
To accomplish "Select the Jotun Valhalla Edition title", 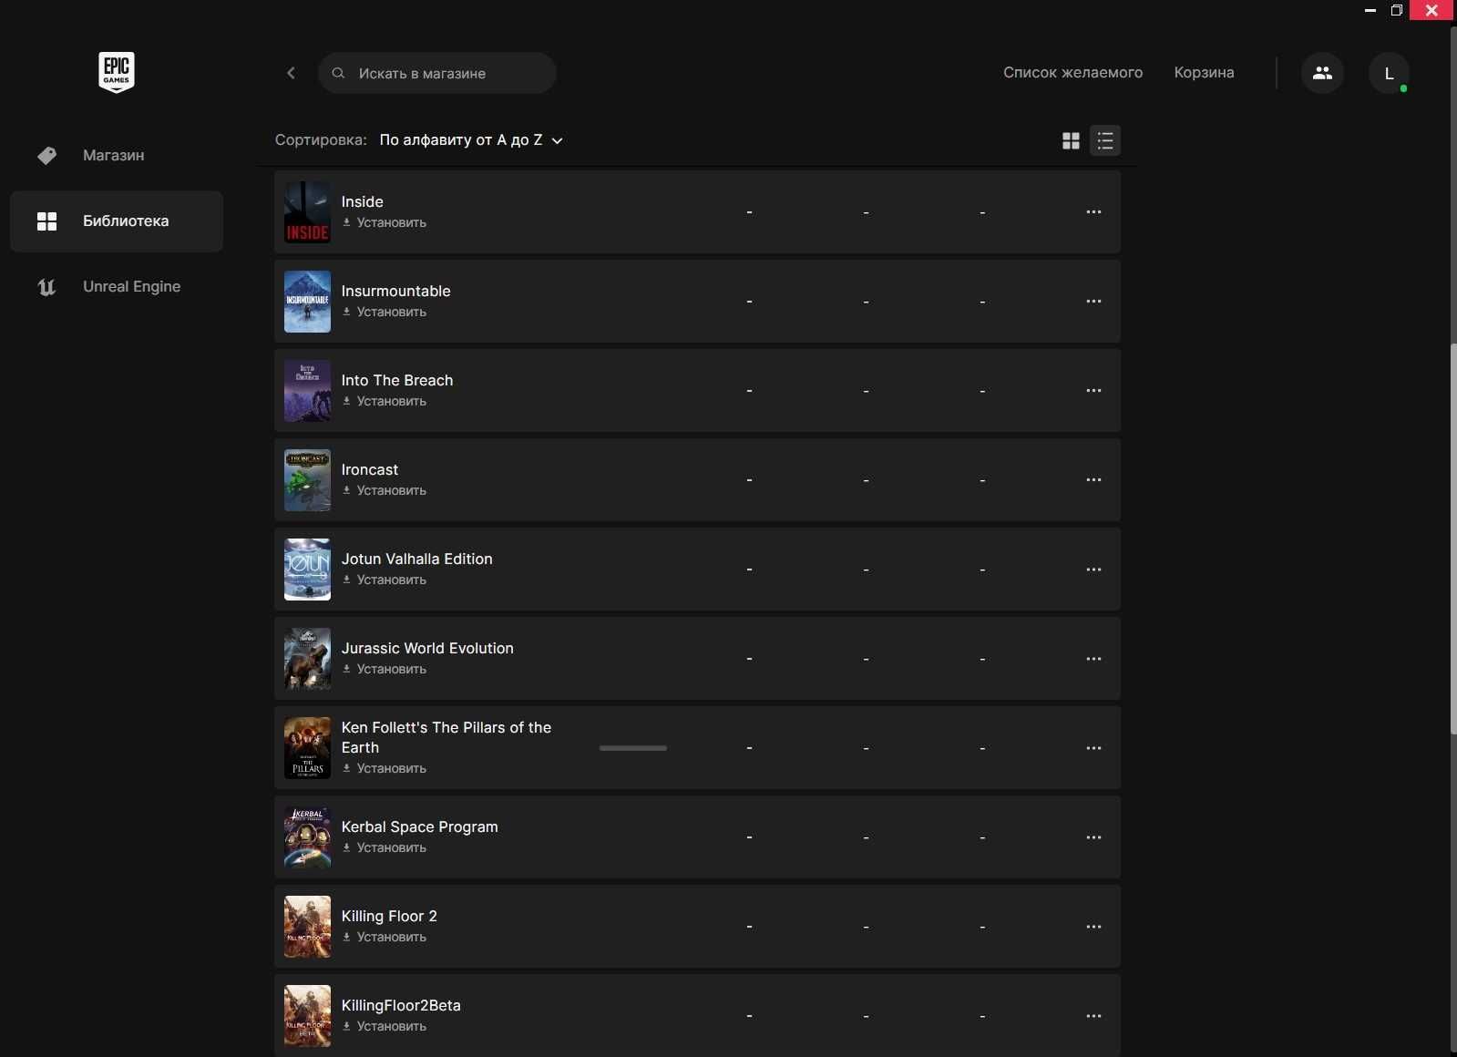I will [x=416, y=559].
